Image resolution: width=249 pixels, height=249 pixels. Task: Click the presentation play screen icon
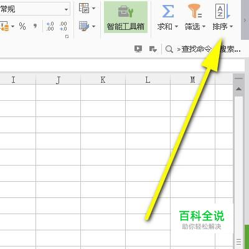(138, 49)
